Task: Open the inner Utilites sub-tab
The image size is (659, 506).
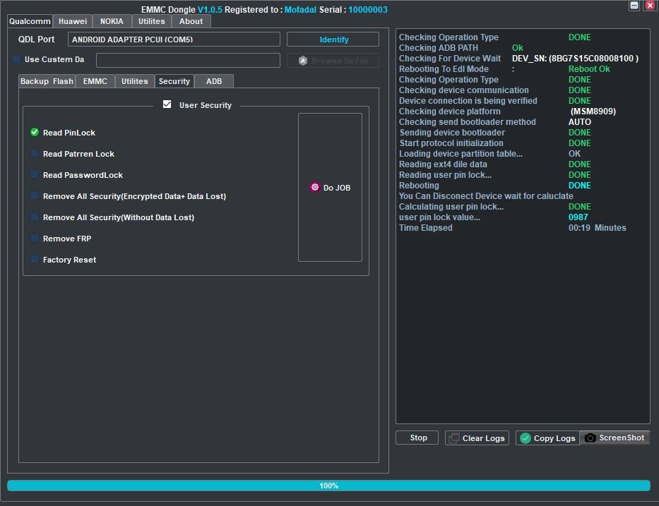Action: click(135, 81)
